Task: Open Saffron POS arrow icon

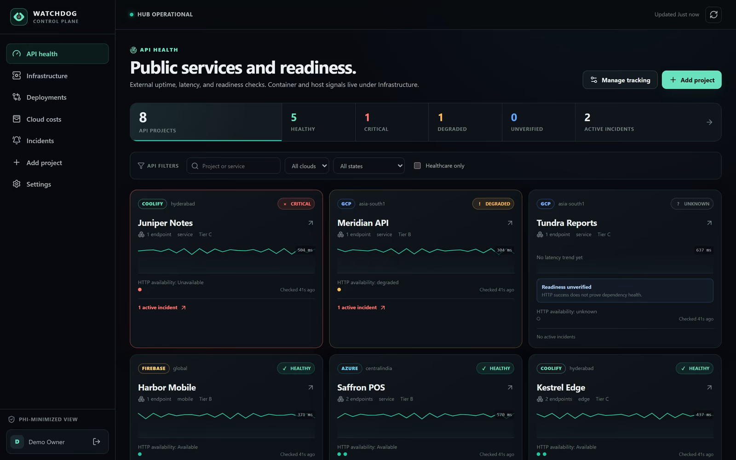Action: 510,388
